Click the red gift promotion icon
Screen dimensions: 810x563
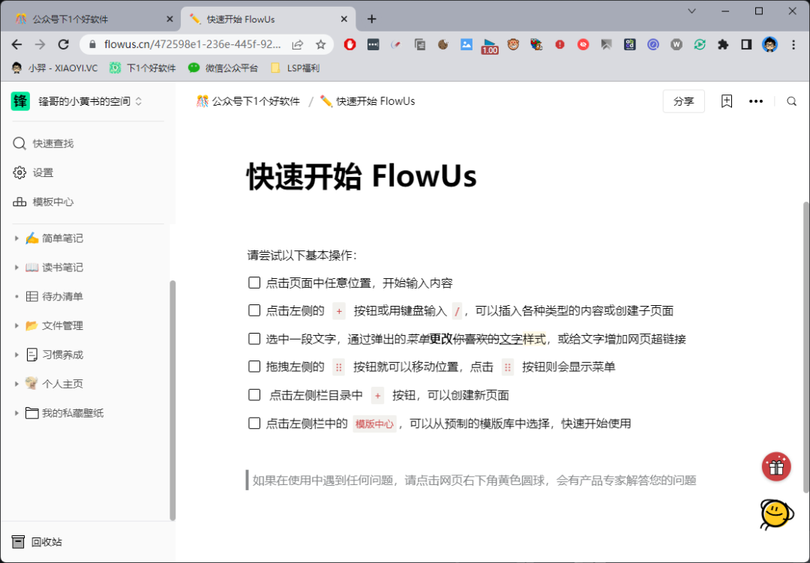point(776,466)
